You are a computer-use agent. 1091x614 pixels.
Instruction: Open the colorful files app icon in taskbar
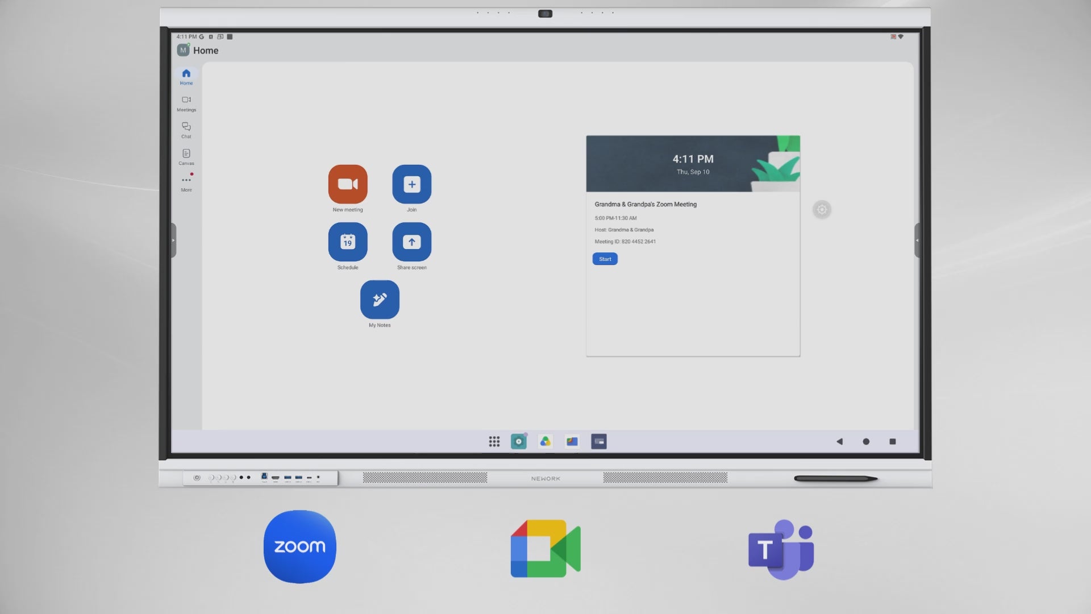572,442
